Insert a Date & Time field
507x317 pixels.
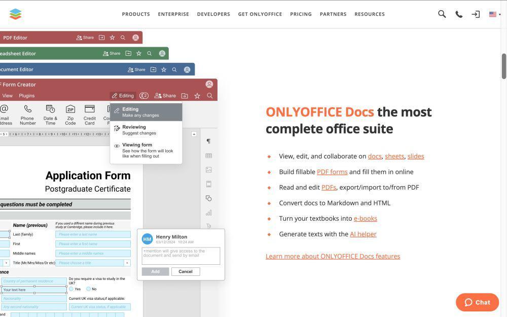50,115
